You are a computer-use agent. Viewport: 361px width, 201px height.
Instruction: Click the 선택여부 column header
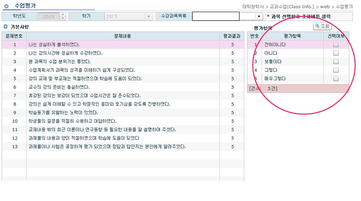tap(336, 36)
